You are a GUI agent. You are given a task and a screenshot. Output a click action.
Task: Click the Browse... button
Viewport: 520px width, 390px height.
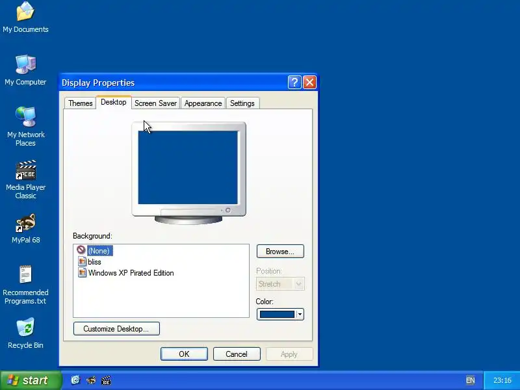[x=280, y=252]
